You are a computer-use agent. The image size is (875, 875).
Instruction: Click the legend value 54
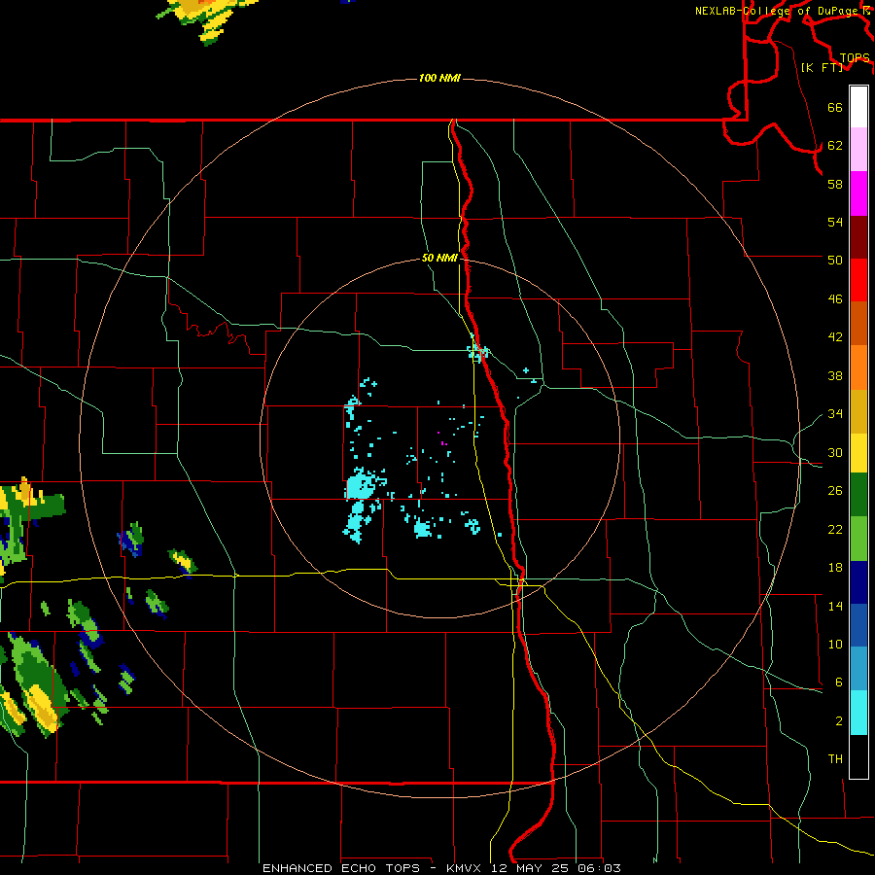click(835, 222)
